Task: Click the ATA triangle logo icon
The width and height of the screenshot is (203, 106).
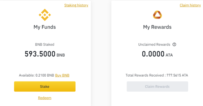Action: (x=157, y=15)
